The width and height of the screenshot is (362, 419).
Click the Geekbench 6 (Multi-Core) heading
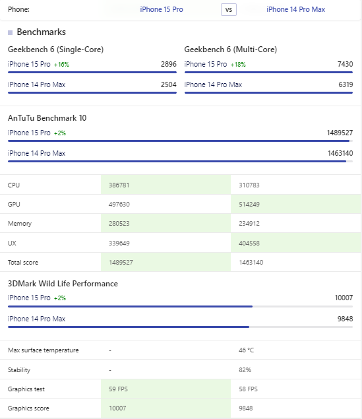coord(230,49)
